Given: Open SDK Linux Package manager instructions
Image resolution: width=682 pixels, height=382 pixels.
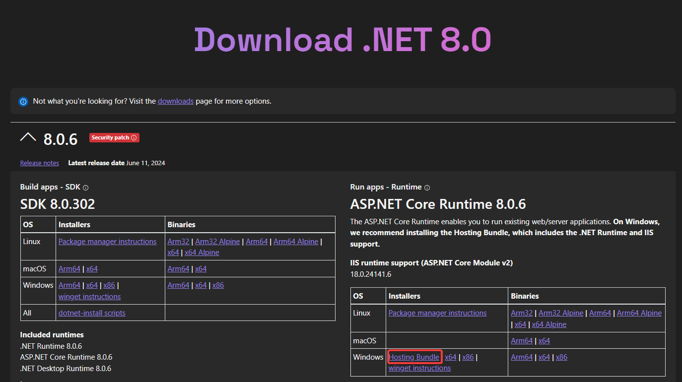Looking at the screenshot, I should coord(107,242).
